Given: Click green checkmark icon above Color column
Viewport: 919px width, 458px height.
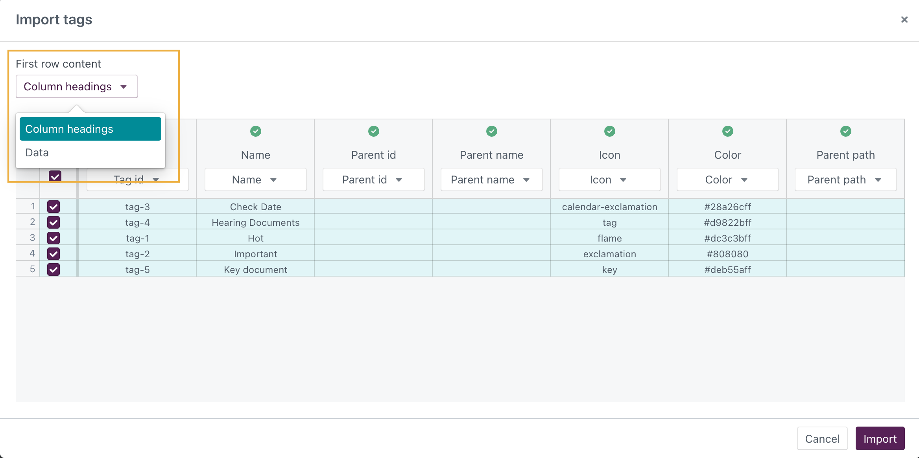Looking at the screenshot, I should pyautogui.click(x=728, y=131).
